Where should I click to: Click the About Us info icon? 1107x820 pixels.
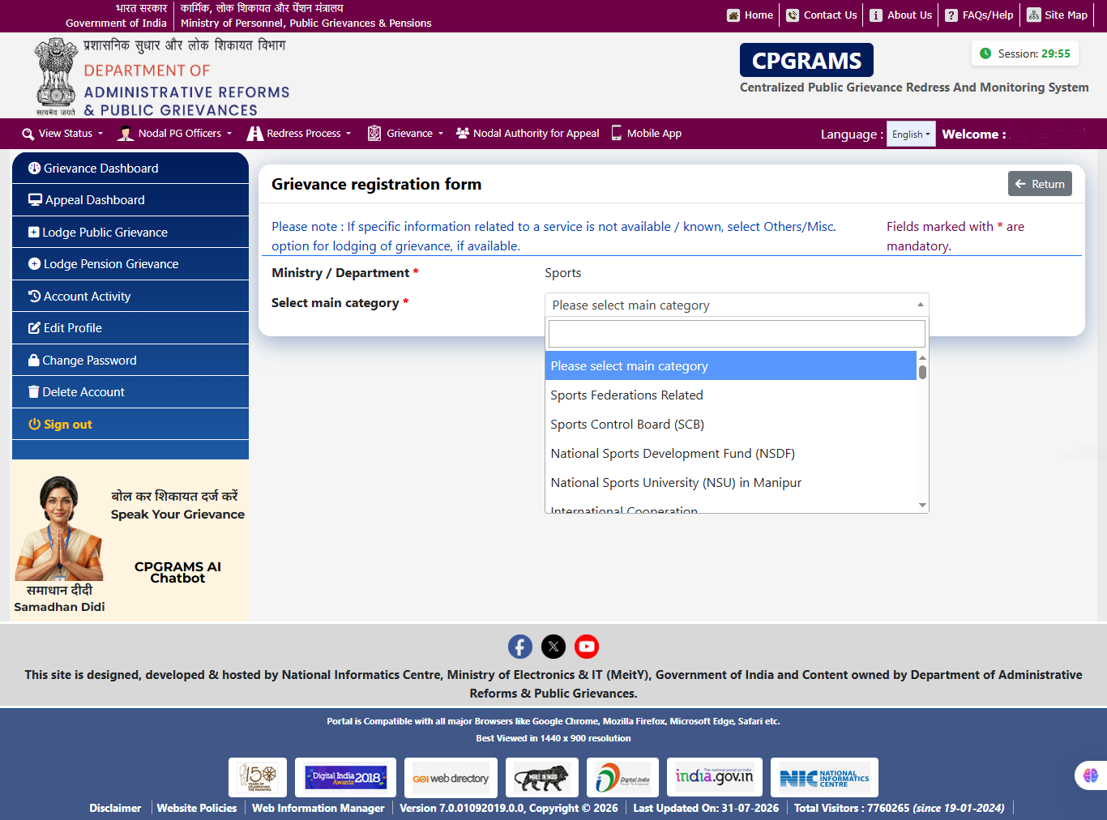(876, 15)
